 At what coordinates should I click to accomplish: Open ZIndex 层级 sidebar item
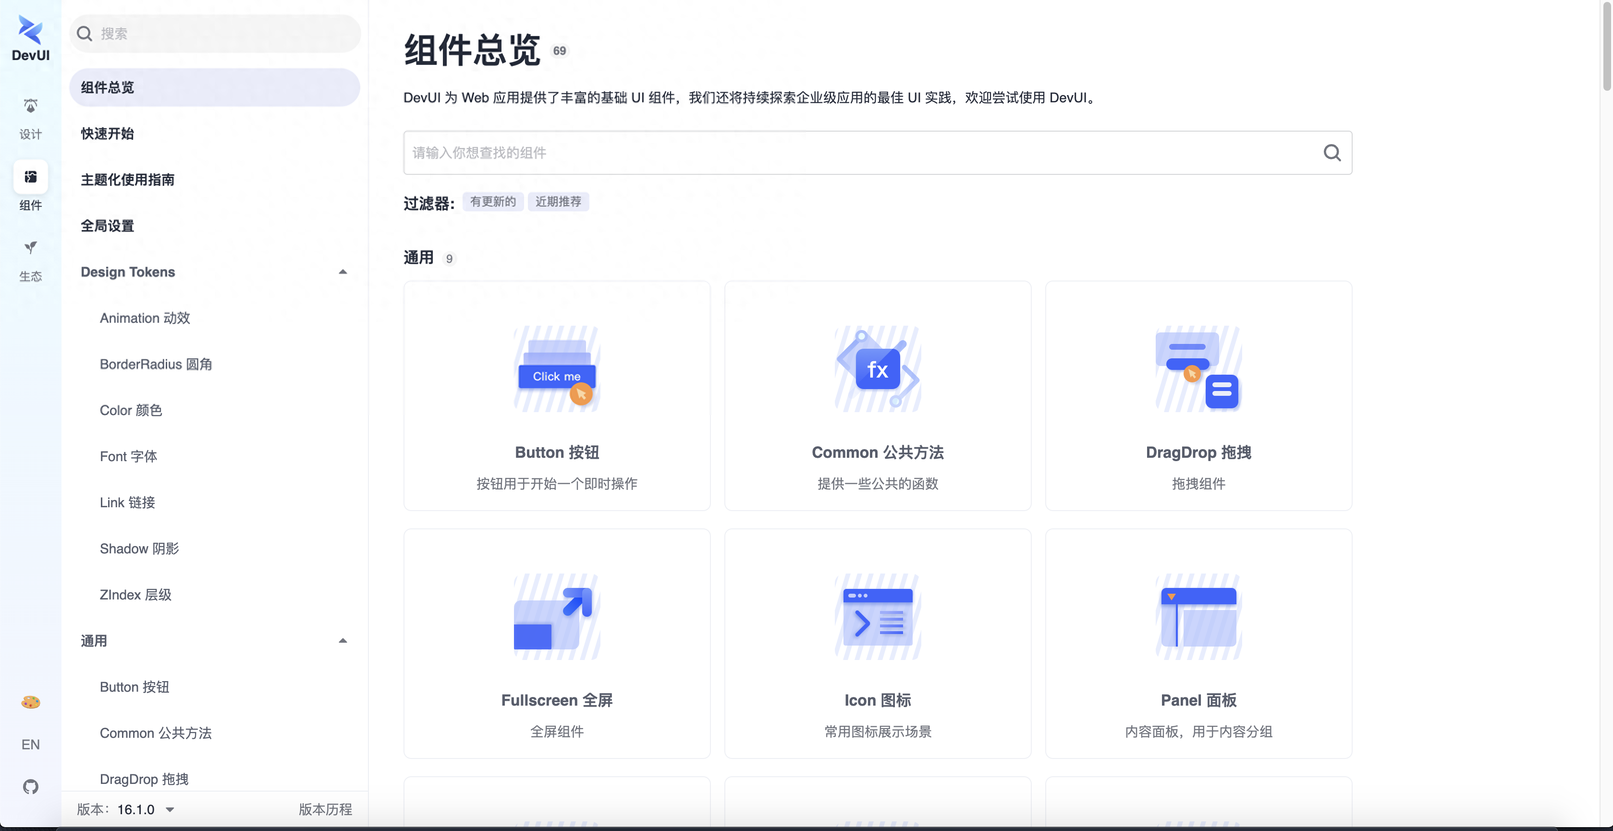pos(135,595)
